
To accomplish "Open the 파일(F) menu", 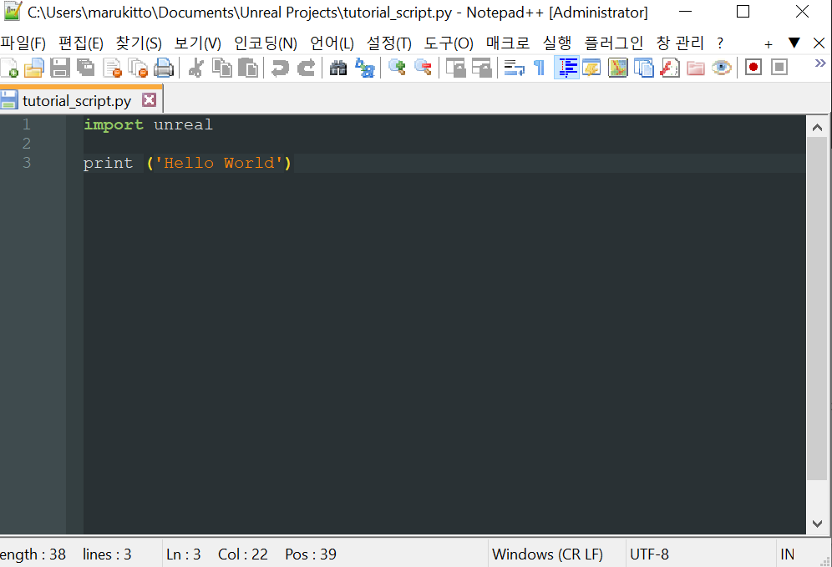I will click(x=23, y=43).
